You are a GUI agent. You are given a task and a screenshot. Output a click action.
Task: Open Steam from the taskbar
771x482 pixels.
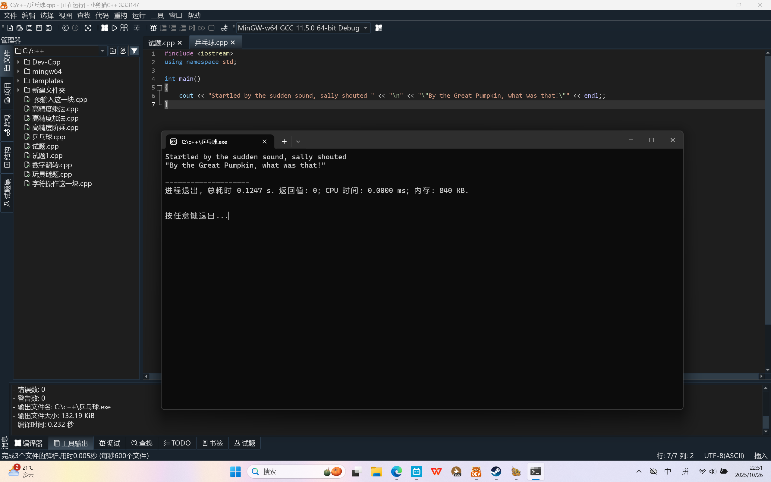(x=496, y=471)
